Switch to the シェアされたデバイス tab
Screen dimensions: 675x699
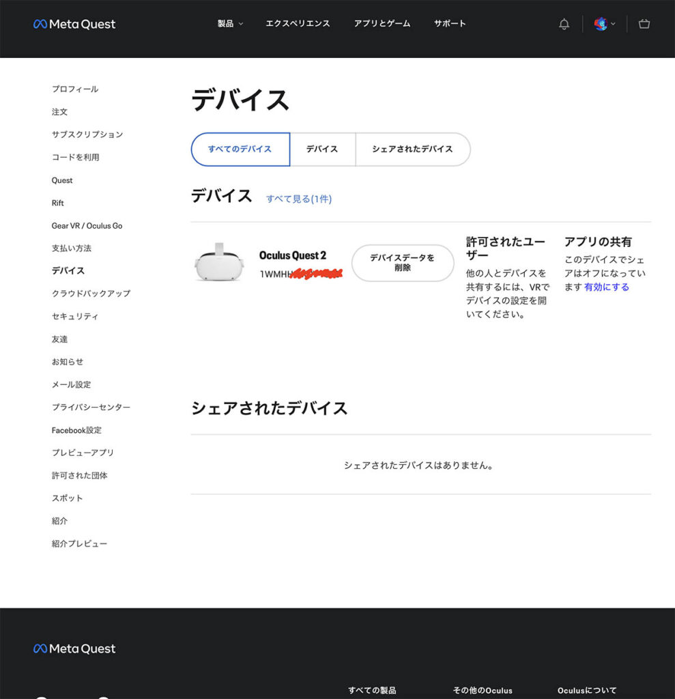click(x=412, y=149)
